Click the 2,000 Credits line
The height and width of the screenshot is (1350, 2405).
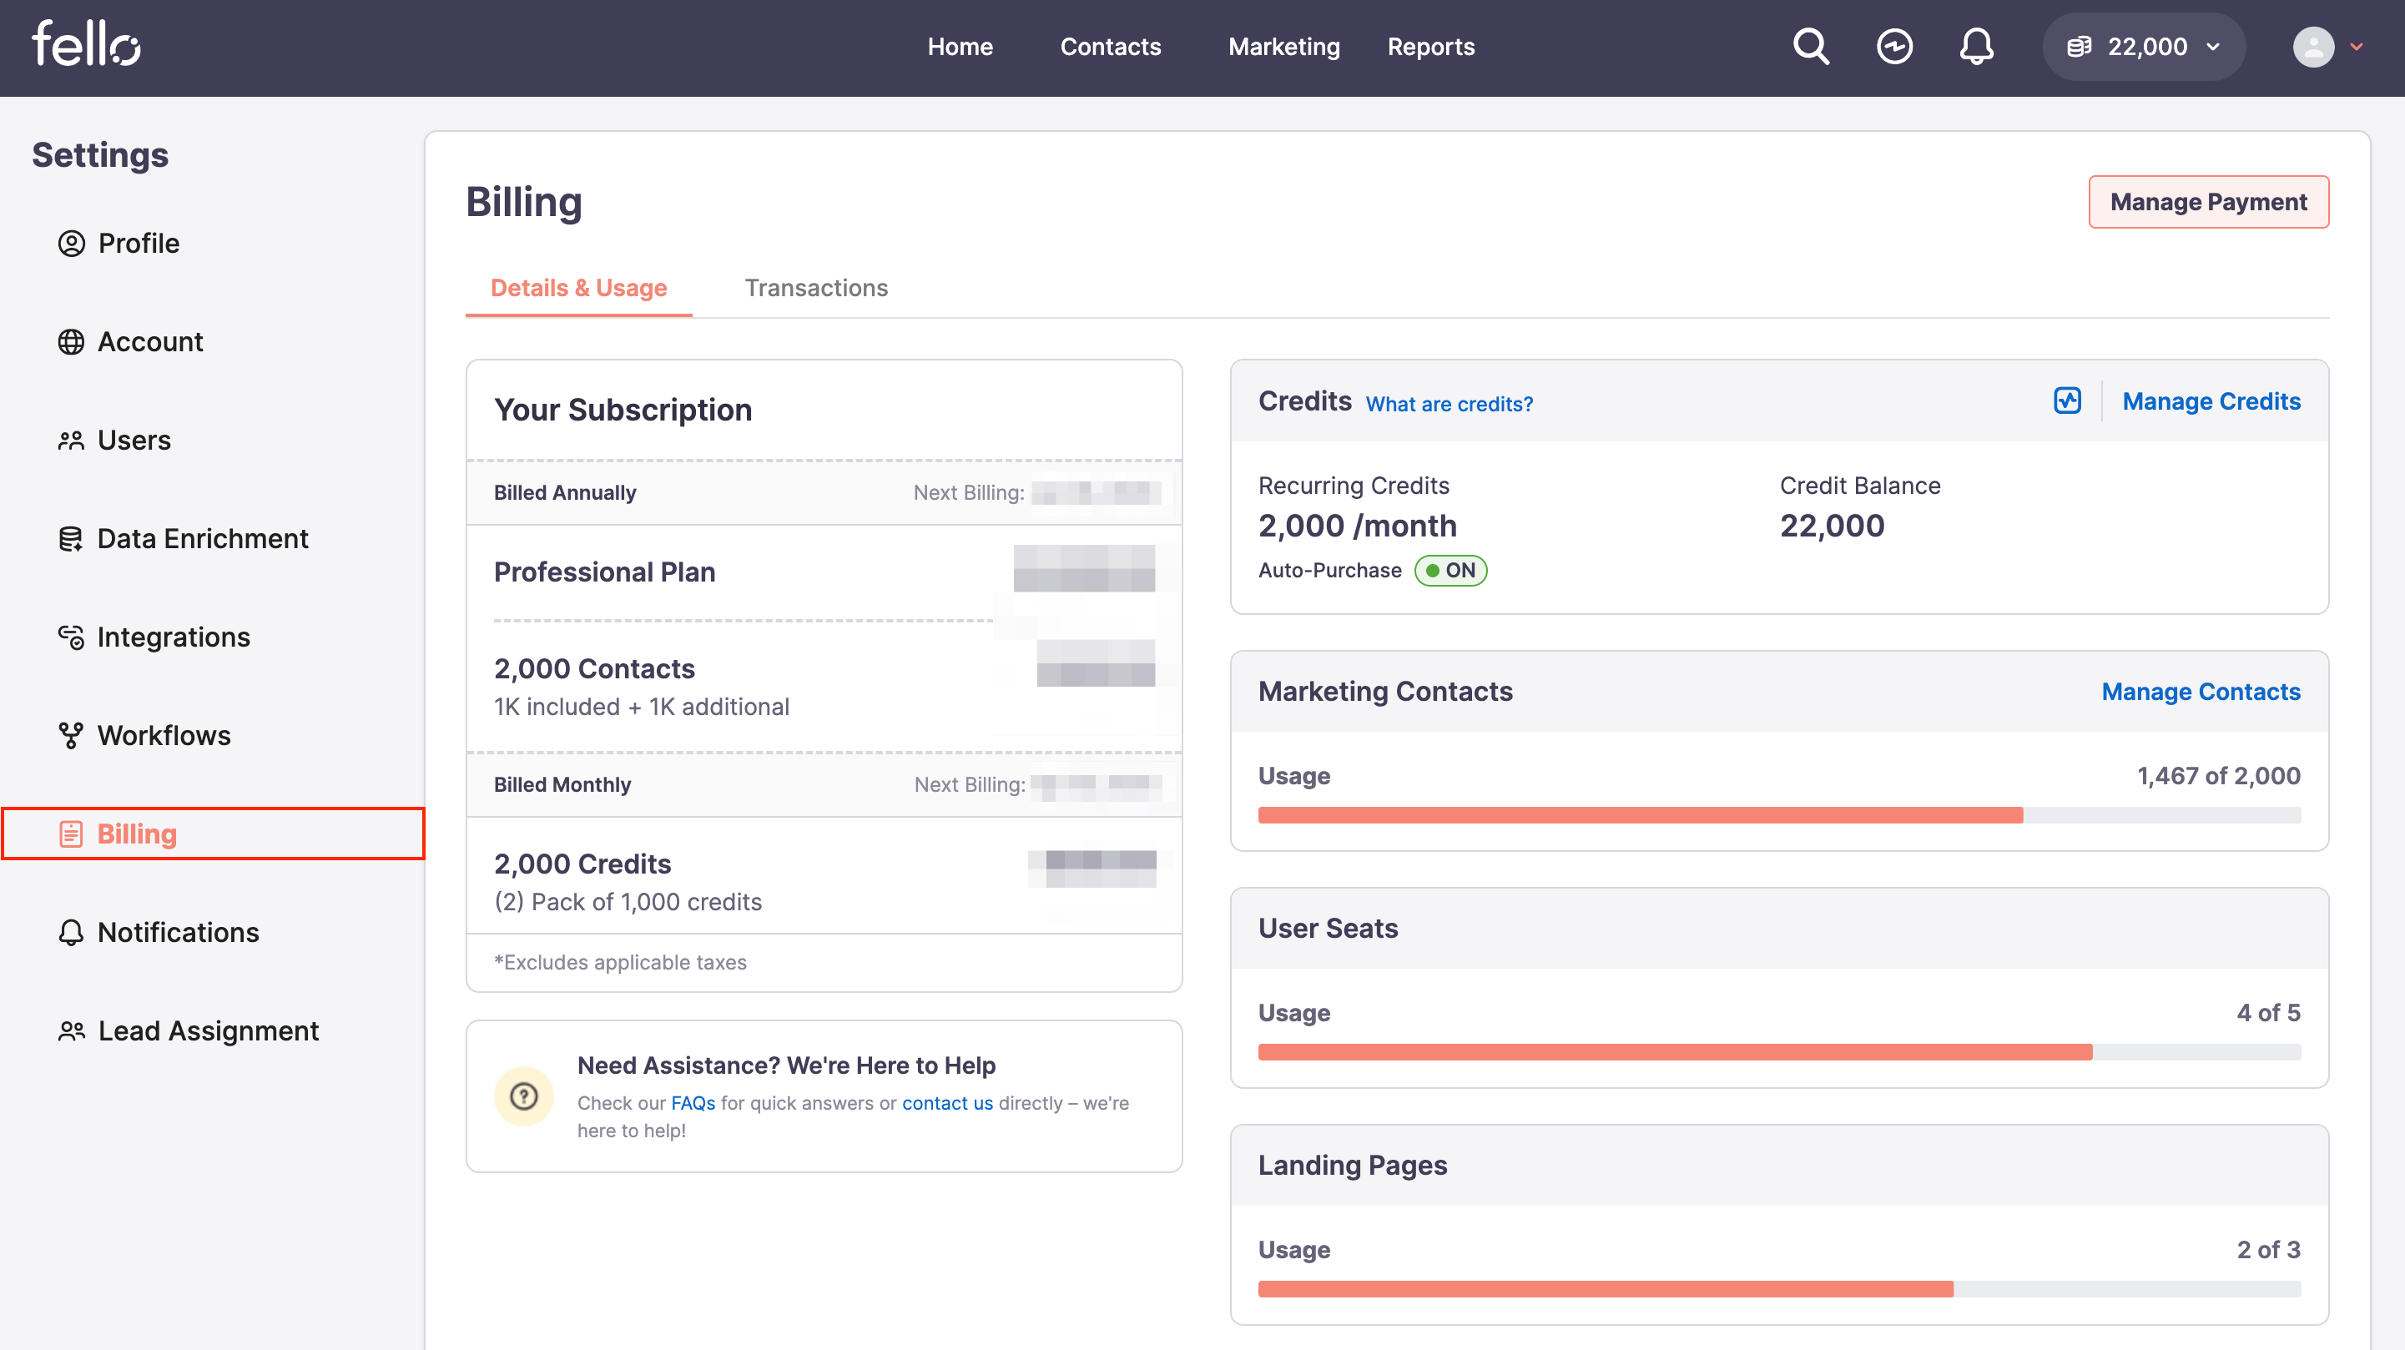[582, 864]
